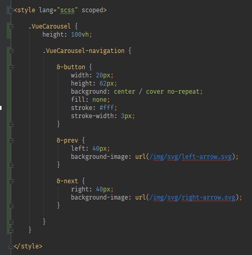The height and width of the screenshot is (255, 252).
Task: Click the "height: 100vh;" declaration
Action: (67, 35)
